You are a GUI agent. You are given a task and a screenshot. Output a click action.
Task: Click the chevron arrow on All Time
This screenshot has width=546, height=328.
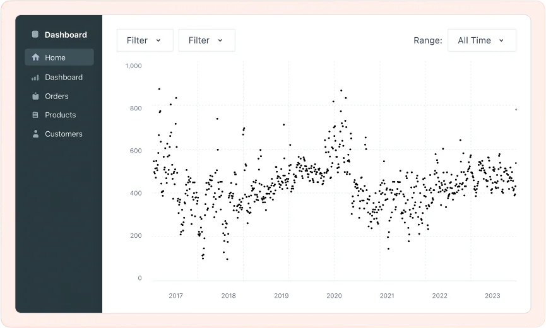pos(502,40)
